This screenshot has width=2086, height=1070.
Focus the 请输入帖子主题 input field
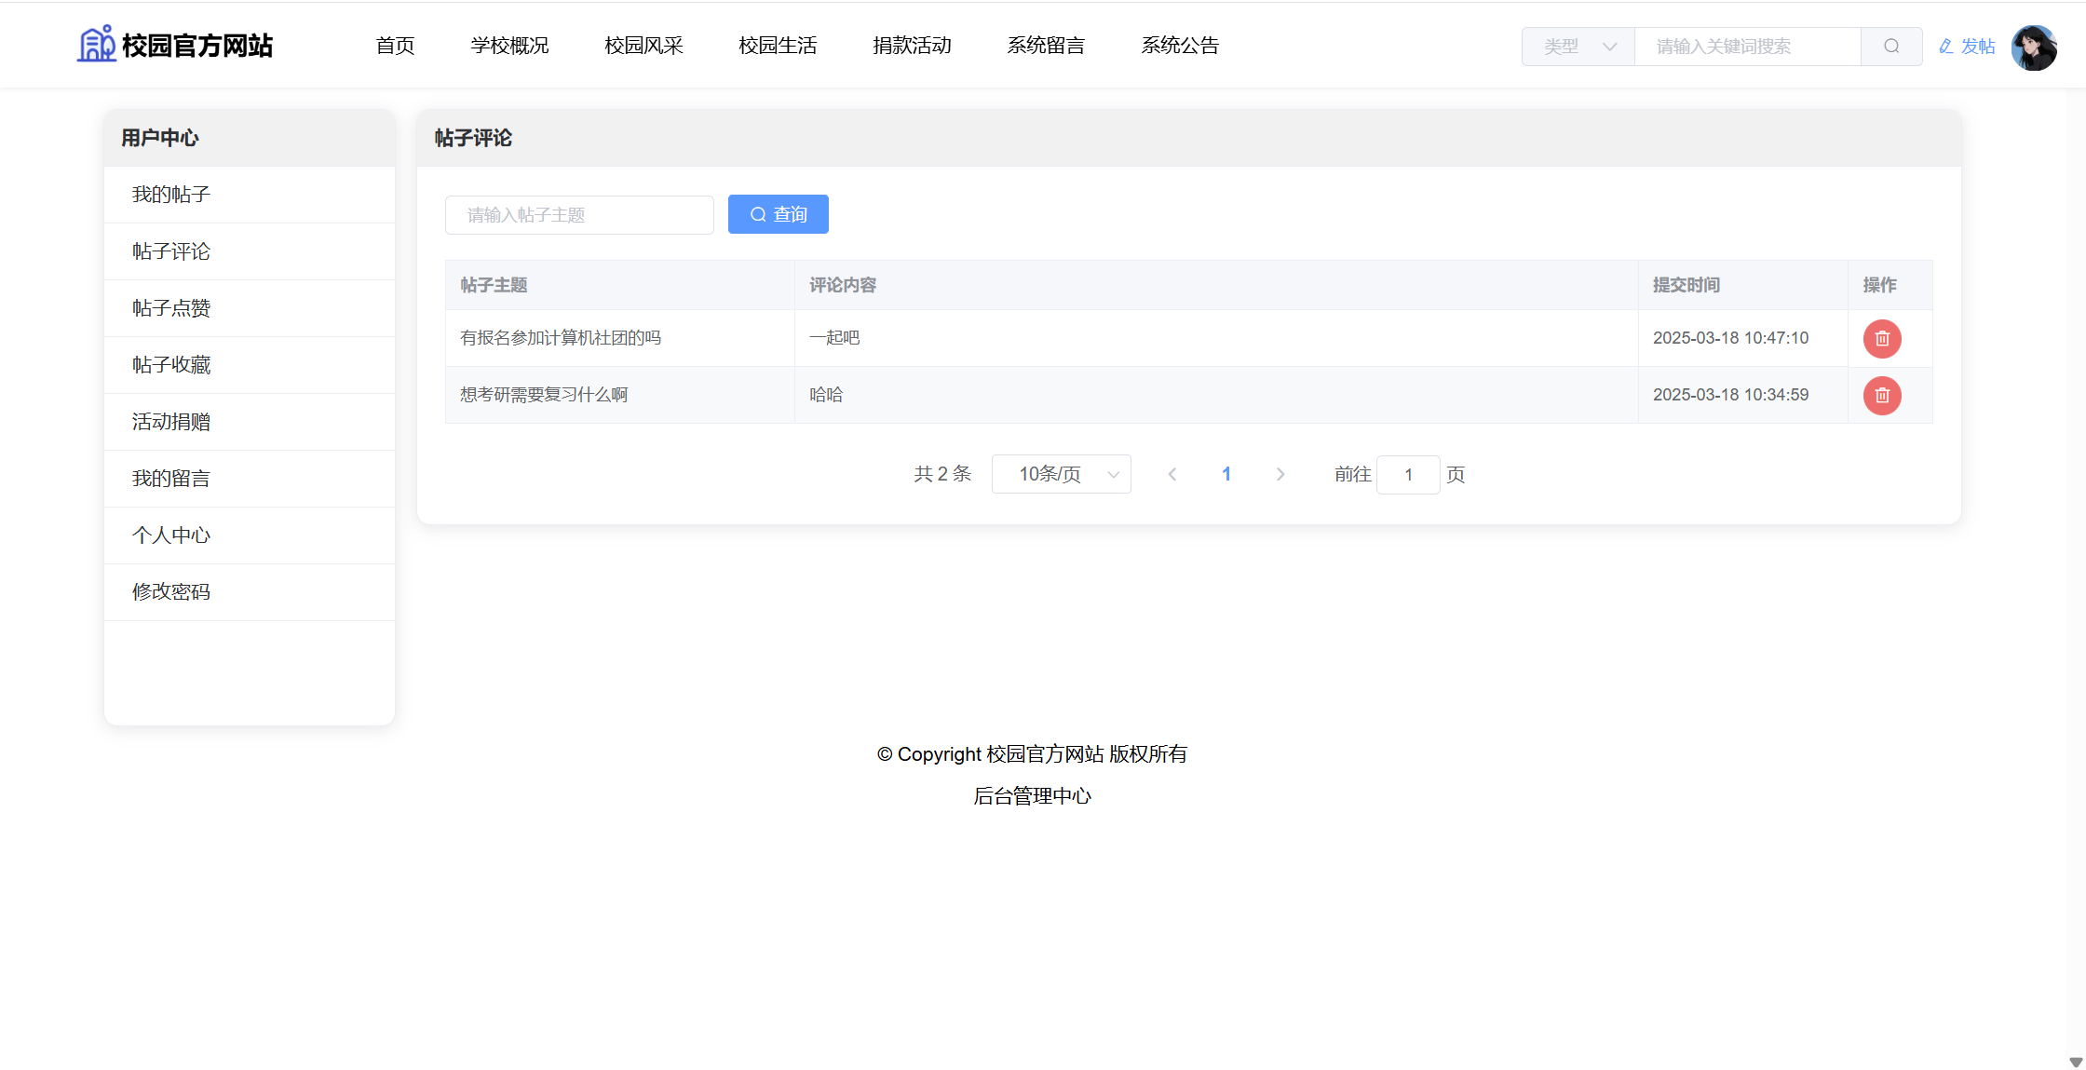579,215
